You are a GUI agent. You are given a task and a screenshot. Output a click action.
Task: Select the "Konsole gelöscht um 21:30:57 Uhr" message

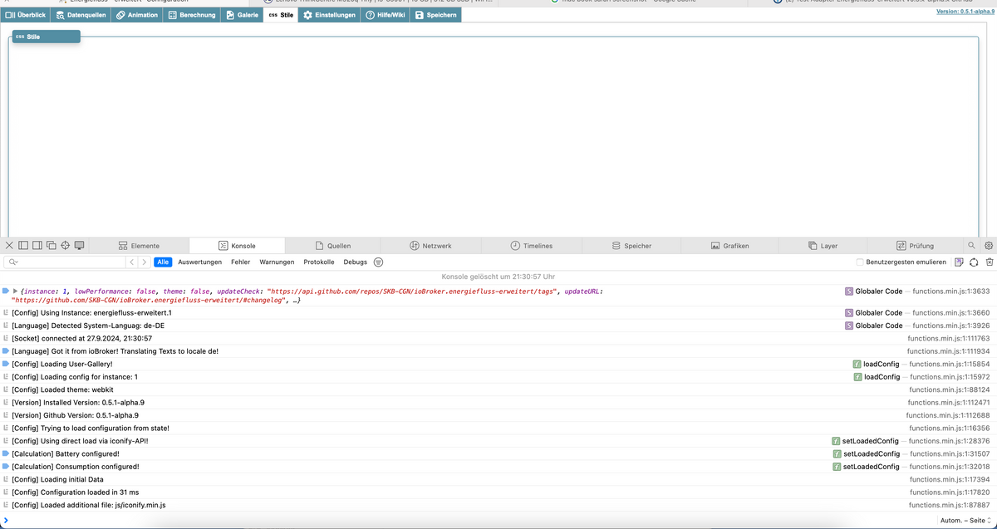498,276
